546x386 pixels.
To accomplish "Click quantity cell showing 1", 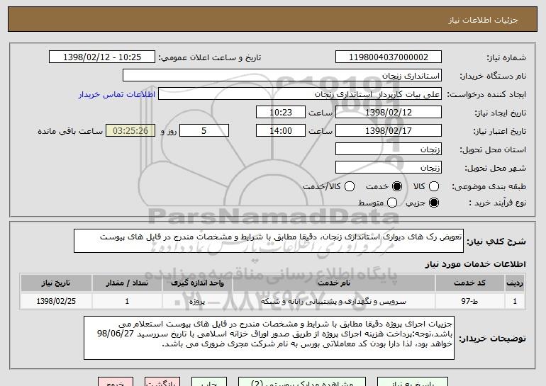I will tap(127, 301).
